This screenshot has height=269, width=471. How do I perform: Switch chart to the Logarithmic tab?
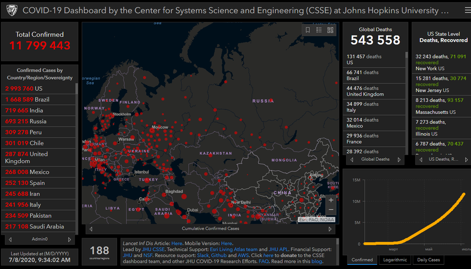[395, 260]
